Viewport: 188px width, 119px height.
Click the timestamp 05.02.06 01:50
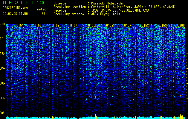15,14
